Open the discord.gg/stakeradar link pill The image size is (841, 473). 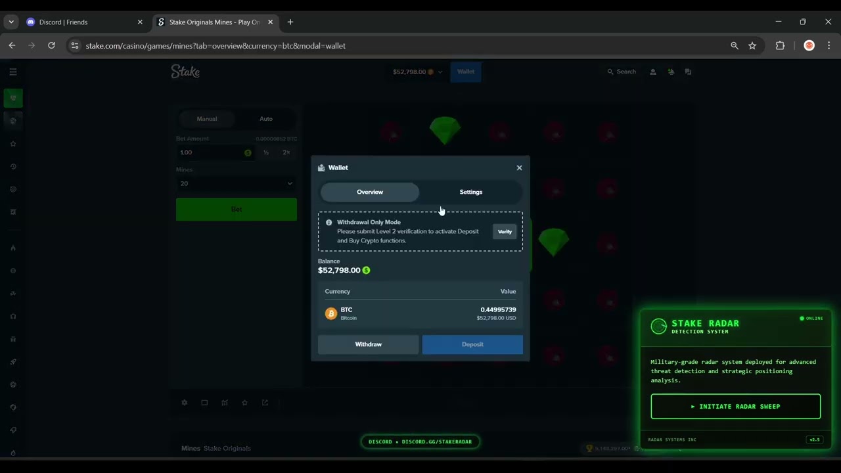(x=420, y=441)
